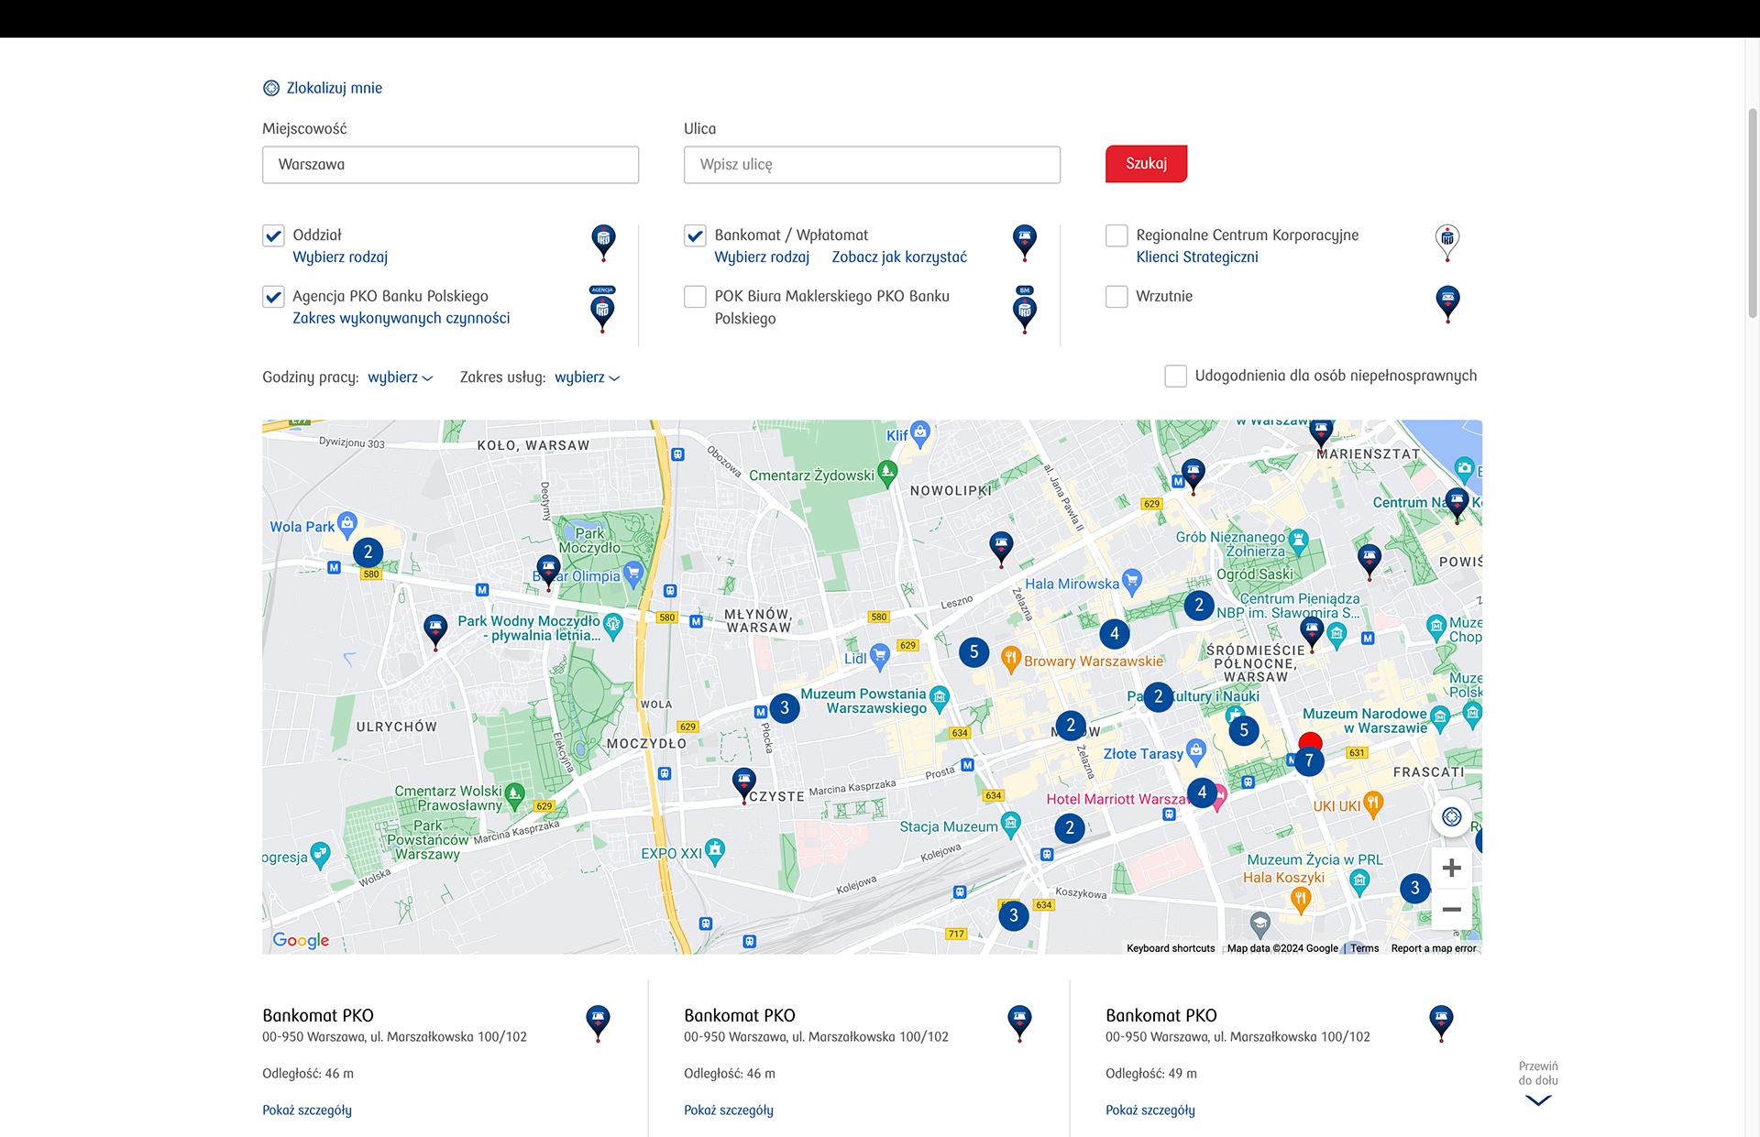Open Zakres wykonywanych czynności link
1760x1137 pixels.
click(x=401, y=318)
